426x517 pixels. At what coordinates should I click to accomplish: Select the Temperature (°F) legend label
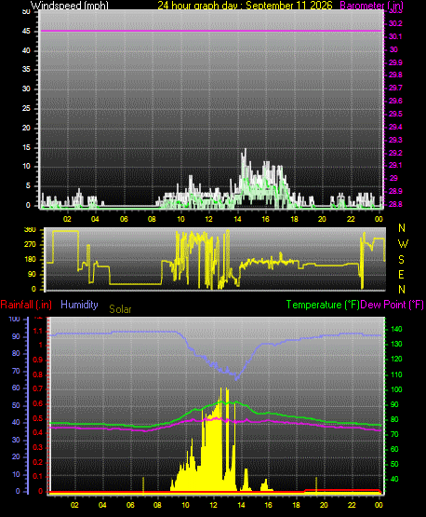[323, 305]
